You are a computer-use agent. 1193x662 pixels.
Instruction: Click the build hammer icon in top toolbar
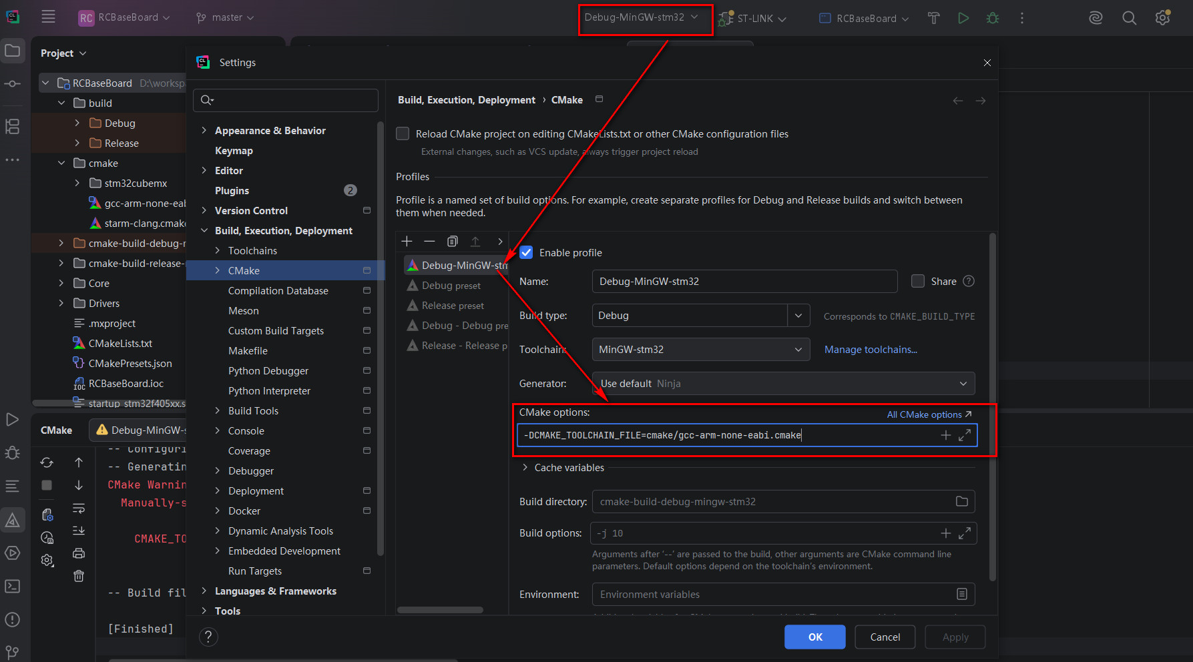click(934, 18)
